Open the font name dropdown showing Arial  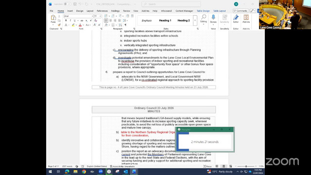pos(79,16)
